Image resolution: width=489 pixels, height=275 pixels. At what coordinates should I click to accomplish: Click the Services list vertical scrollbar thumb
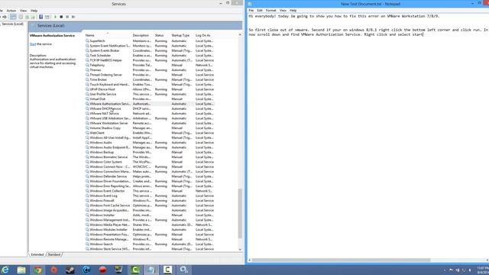pos(240,213)
